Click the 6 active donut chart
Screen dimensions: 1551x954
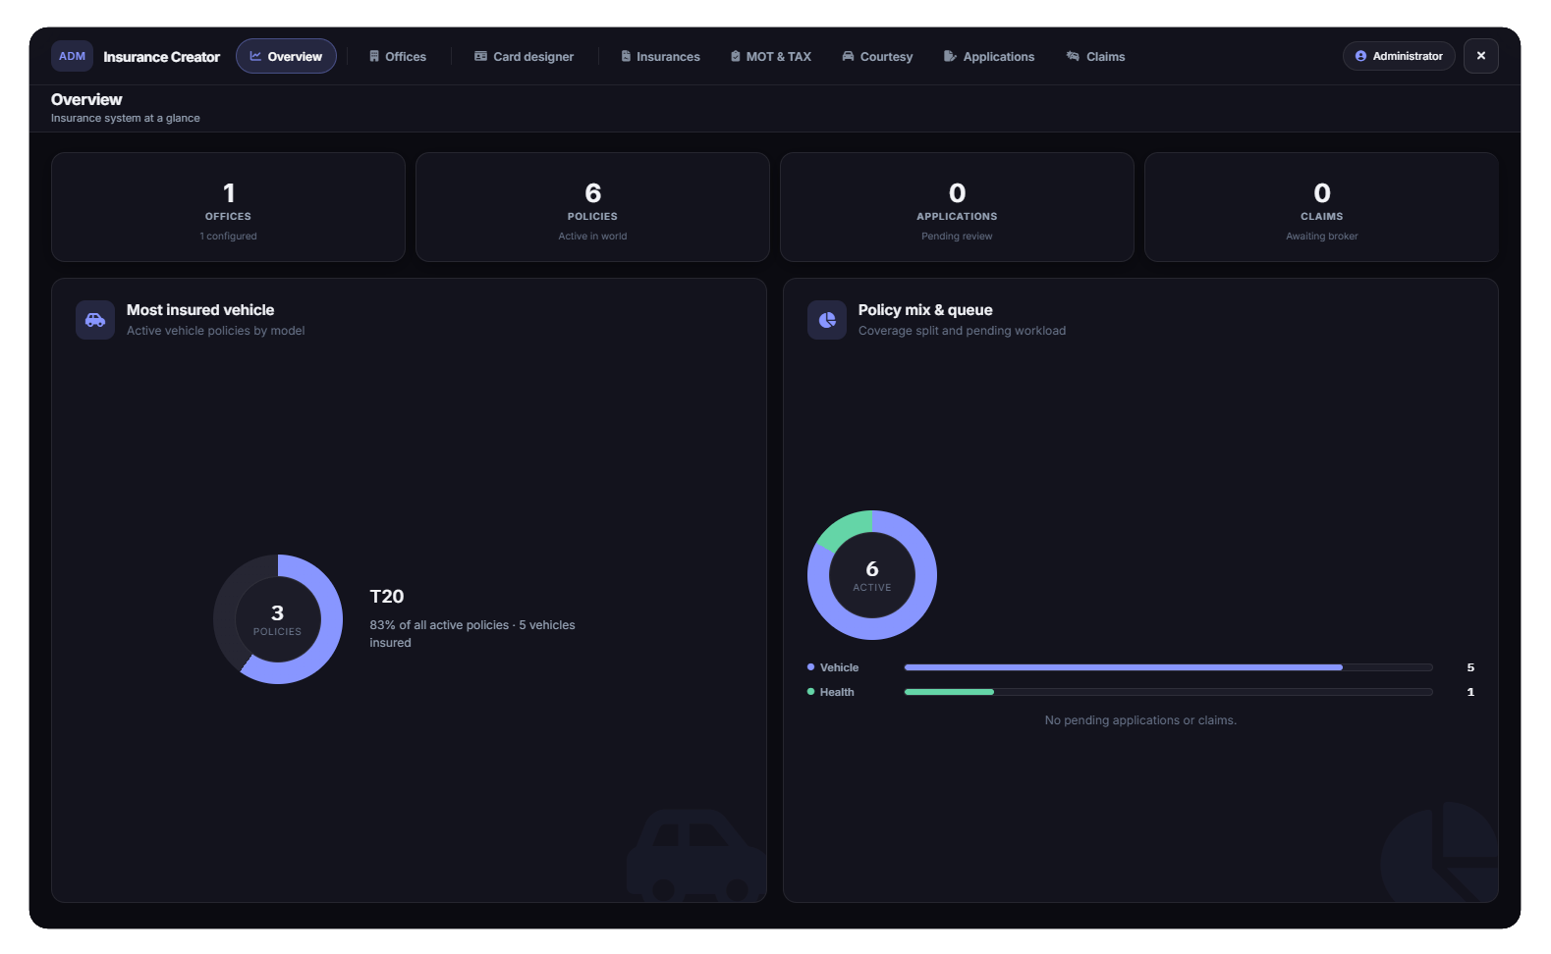click(872, 575)
